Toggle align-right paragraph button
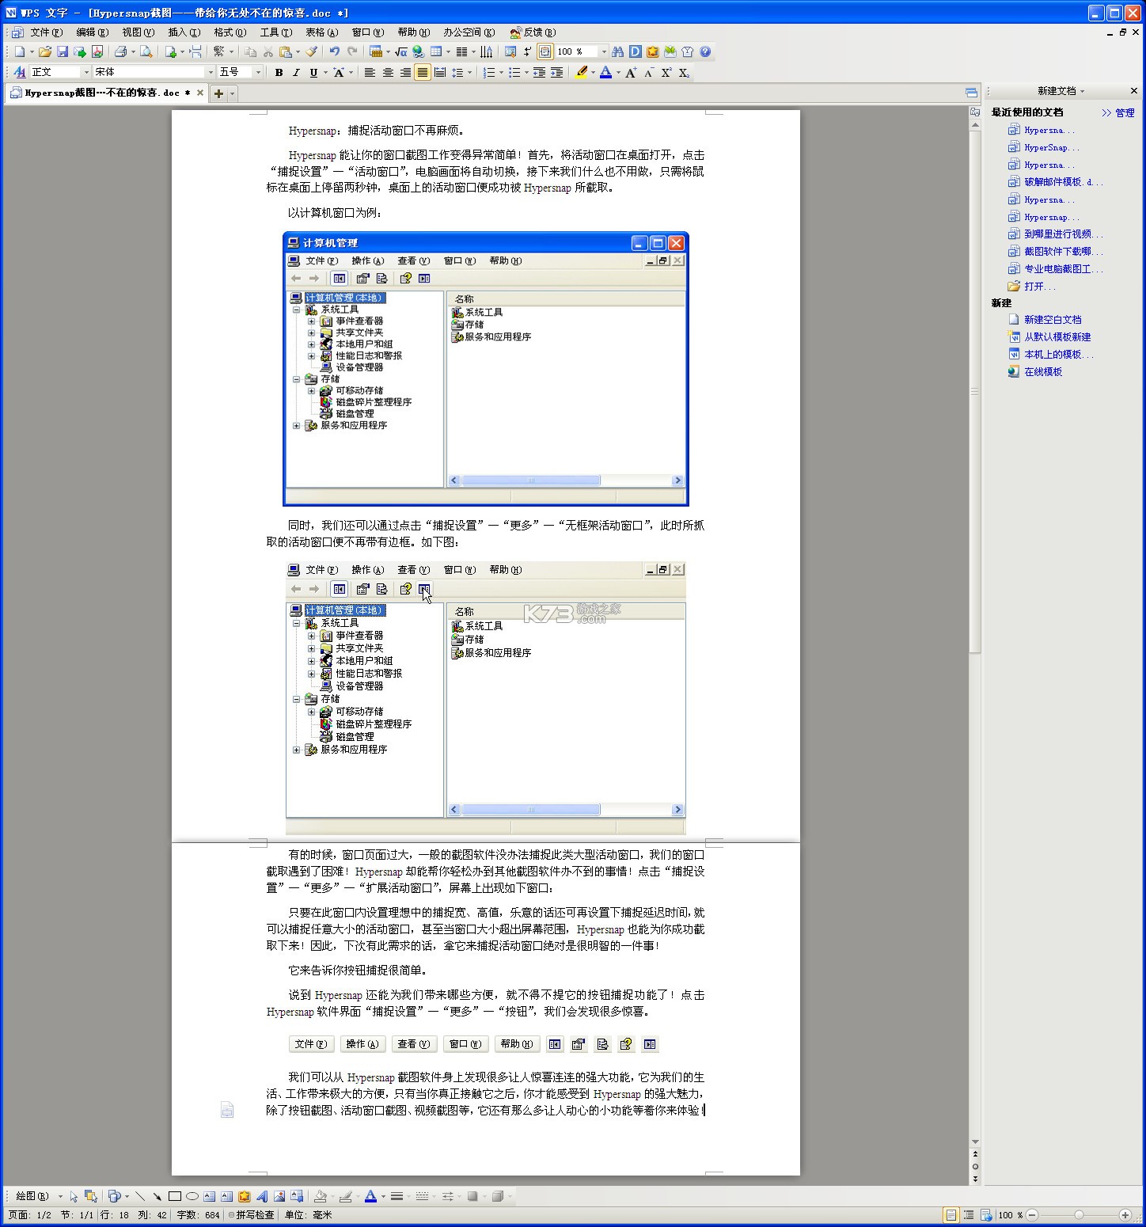1146x1227 pixels. 405,73
